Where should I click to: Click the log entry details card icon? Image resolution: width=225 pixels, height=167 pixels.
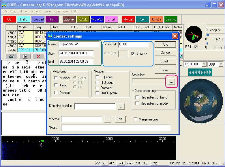coord(25,56)
